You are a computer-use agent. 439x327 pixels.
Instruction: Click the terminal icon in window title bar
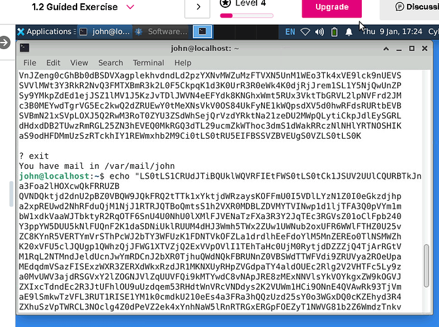click(x=24, y=48)
